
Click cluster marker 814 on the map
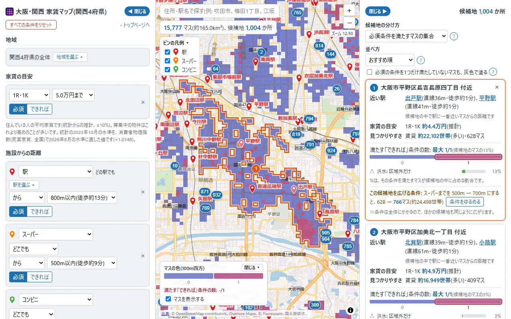319,46
